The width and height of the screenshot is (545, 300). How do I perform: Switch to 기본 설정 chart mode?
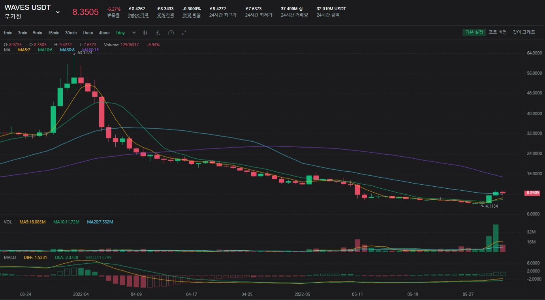pos(474,32)
